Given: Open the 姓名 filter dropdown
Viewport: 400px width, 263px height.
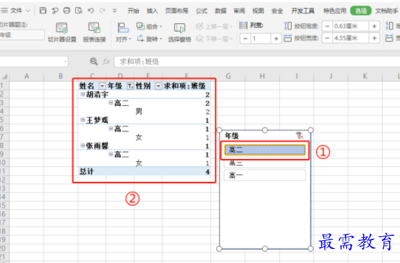Looking at the screenshot, I should (x=102, y=87).
